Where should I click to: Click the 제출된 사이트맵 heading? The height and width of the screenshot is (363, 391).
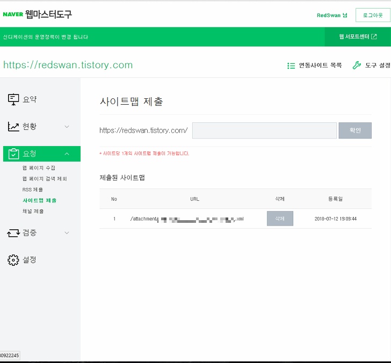[122, 178]
